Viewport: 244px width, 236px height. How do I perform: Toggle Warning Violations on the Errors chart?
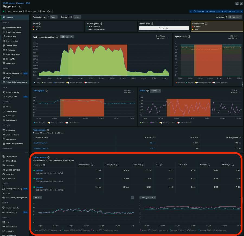(x=161, y=123)
